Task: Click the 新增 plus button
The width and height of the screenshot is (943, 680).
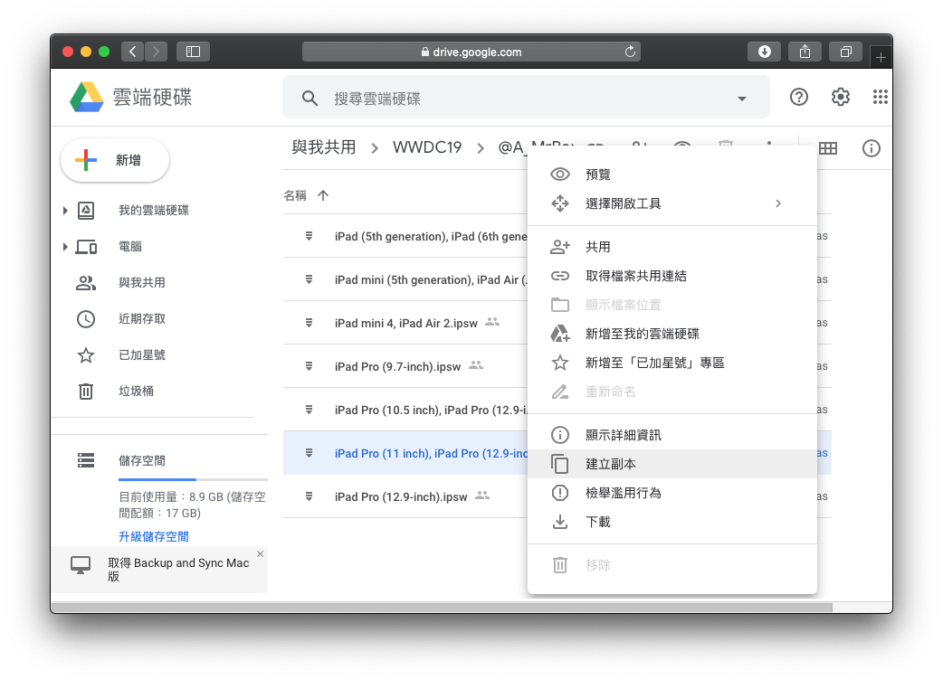Action: tap(115, 160)
